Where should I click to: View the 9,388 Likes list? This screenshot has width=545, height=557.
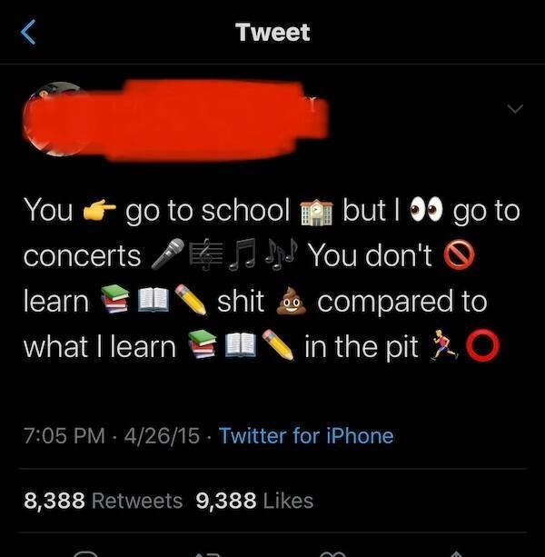click(254, 501)
